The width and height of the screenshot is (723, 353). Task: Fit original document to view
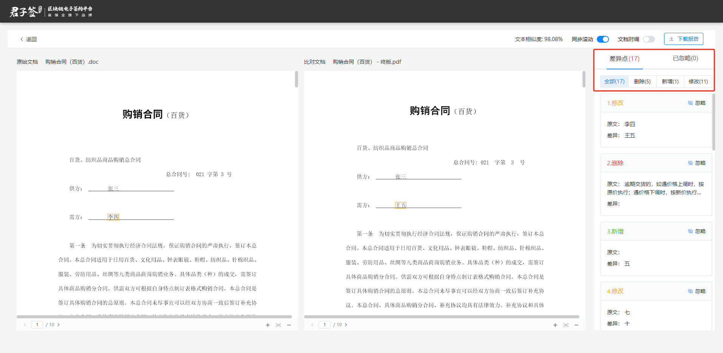278,325
